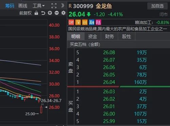The width and height of the screenshot is (170, 126).
Task: Zoom out chart with minus icon
Action: click(57, 13)
